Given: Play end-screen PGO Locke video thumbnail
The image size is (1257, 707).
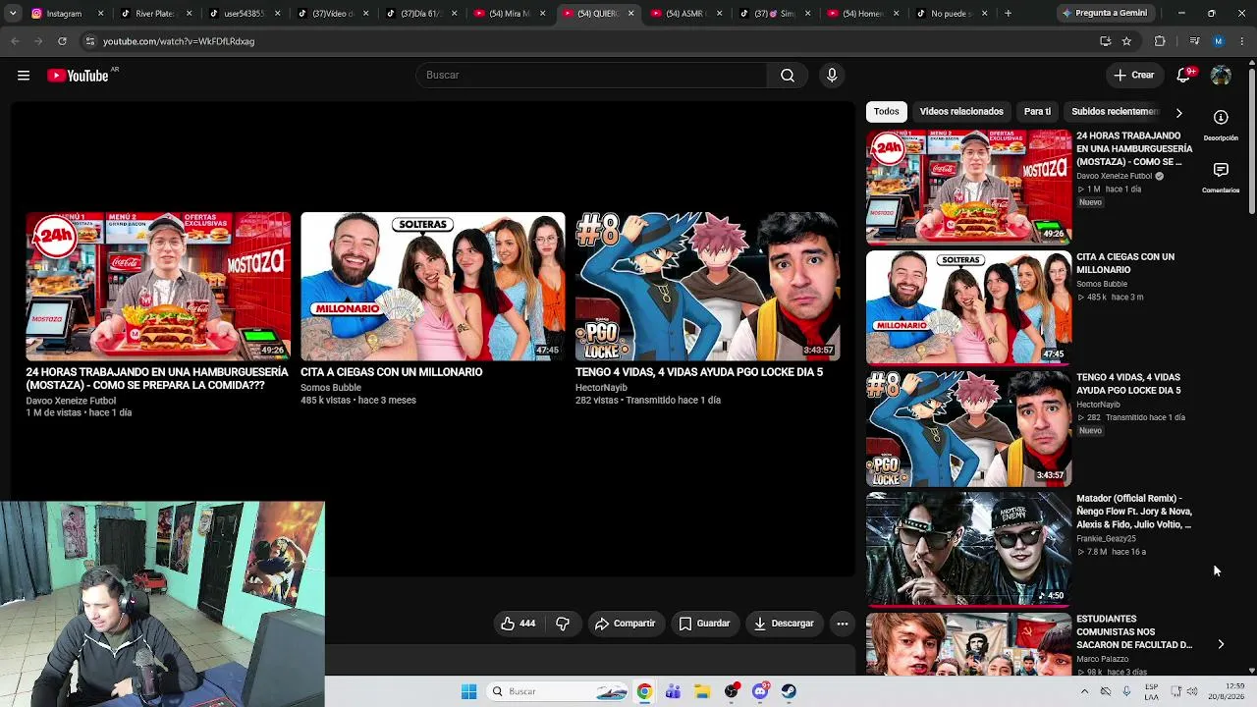Looking at the screenshot, I should 708,286.
